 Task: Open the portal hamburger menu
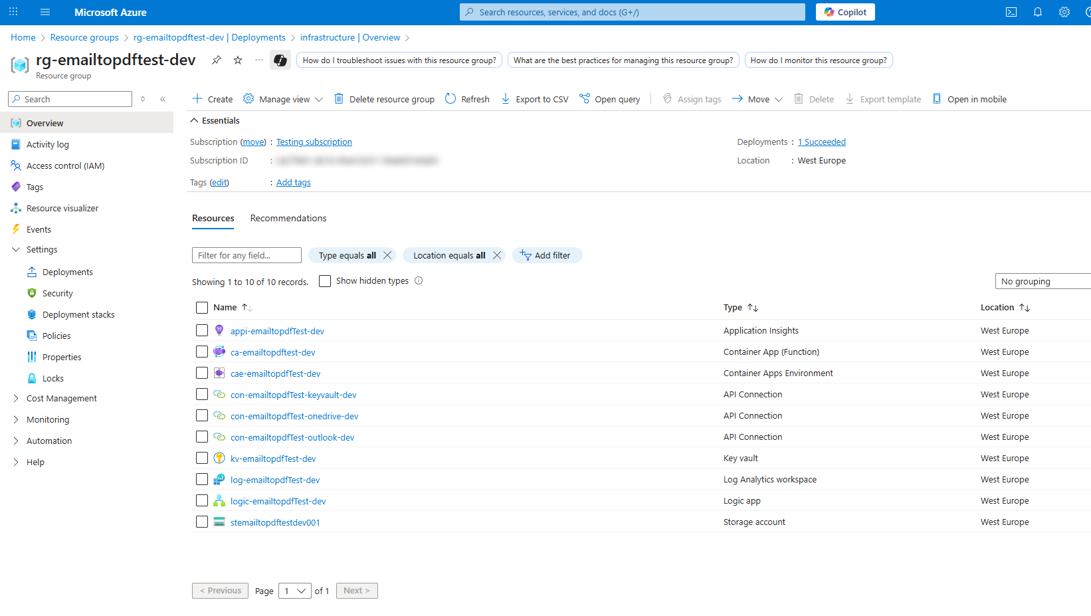[x=45, y=12]
